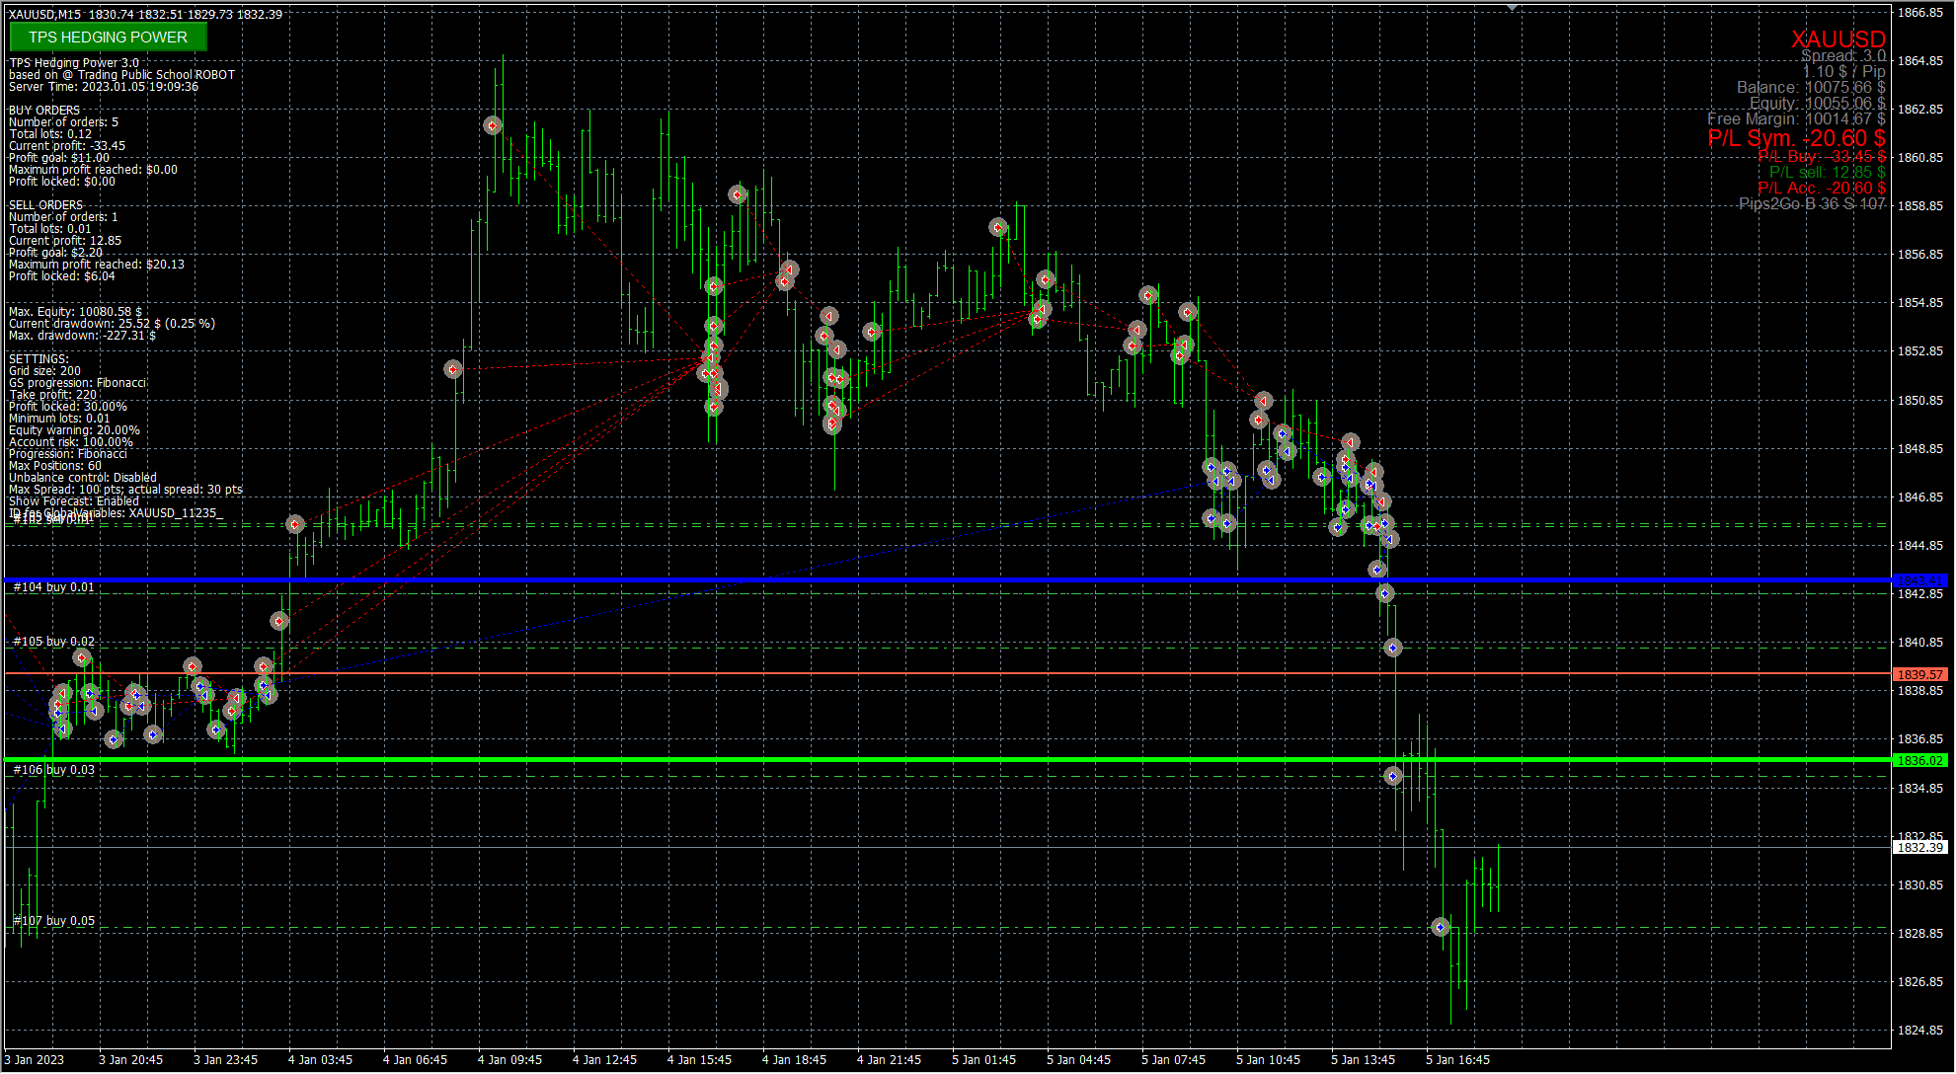This screenshot has width=1956, height=1074.
Task: Click the thick green horizontal line on the chart
Action: (889, 759)
